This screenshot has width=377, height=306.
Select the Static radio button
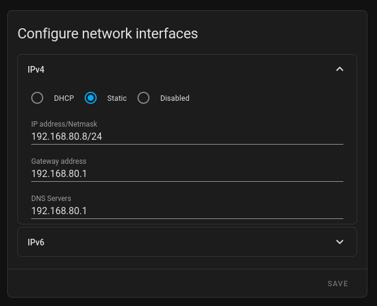(91, 98)
